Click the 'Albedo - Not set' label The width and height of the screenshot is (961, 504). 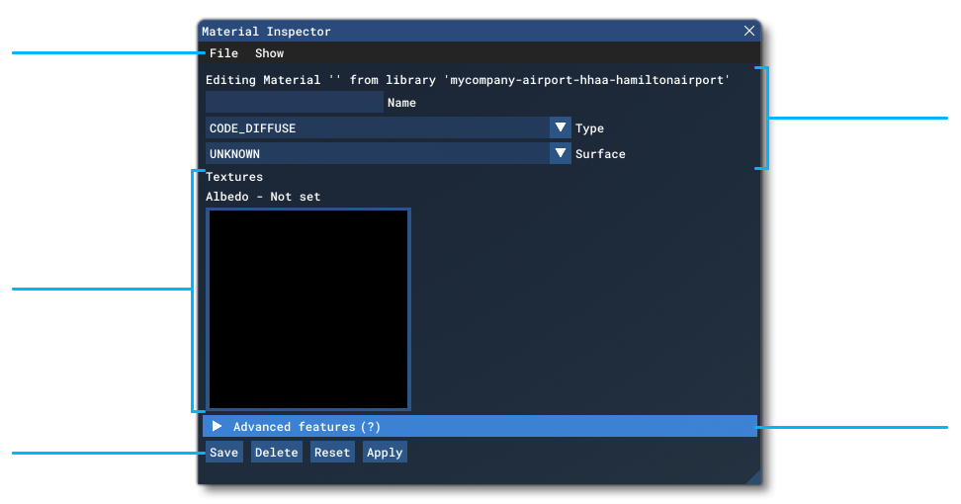click(263, 197)
